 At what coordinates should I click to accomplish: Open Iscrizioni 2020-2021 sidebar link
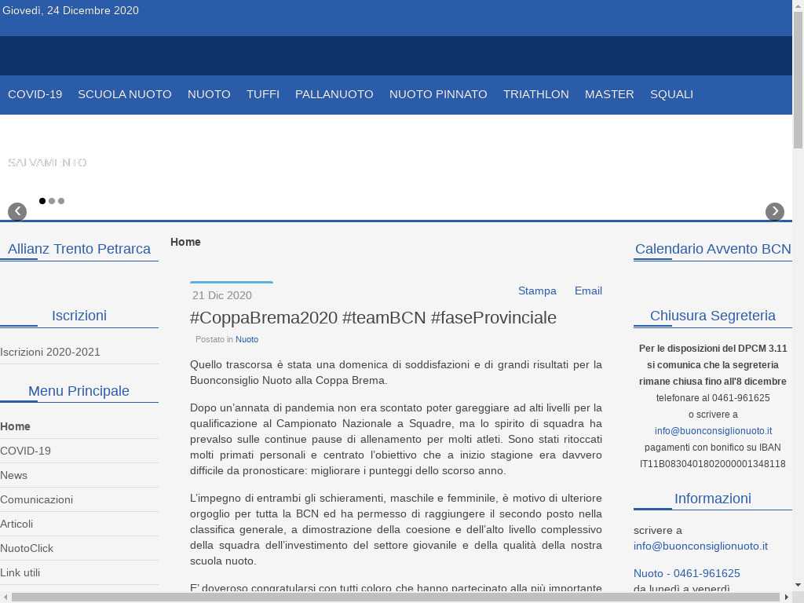click(50, 352)
